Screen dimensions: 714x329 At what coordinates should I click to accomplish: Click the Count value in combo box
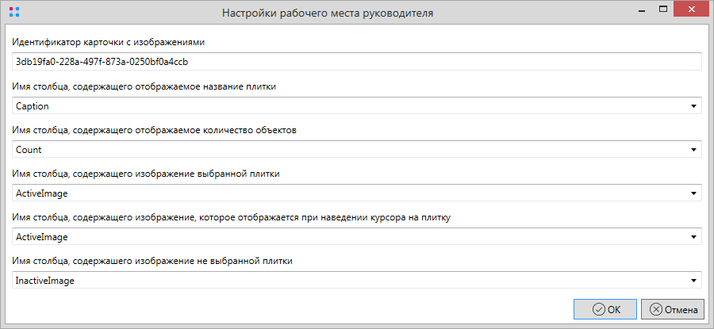click(29, 149)
